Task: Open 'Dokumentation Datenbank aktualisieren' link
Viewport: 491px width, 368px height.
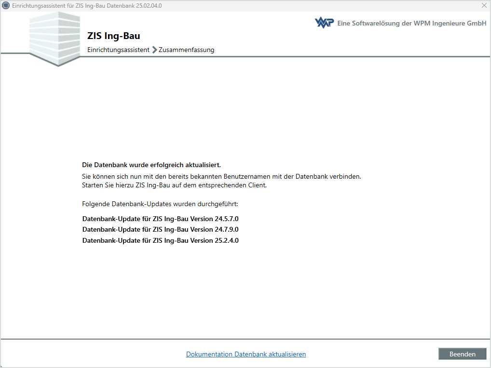Action: click(246, 354)
